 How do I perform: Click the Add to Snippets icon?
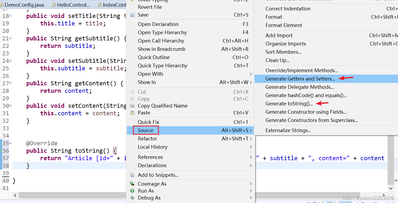click(x=132, y=175)
